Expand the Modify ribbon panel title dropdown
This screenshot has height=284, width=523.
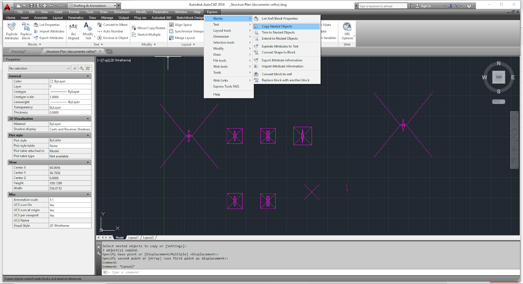tap(149, 44)
